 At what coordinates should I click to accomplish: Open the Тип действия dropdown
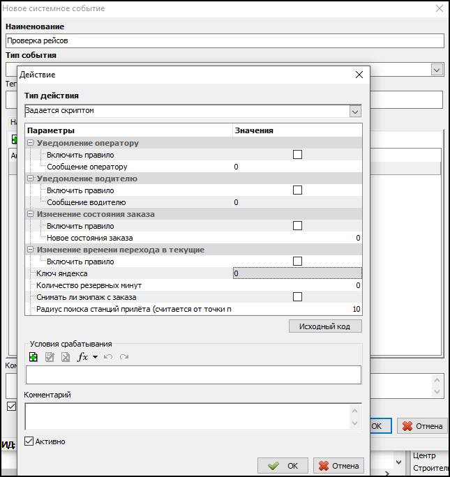tap(355, 111)
